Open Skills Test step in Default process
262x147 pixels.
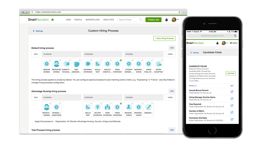[97, 66]
